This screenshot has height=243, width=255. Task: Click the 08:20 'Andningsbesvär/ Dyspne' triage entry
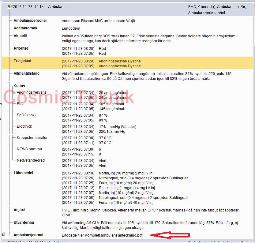[120, 61]
